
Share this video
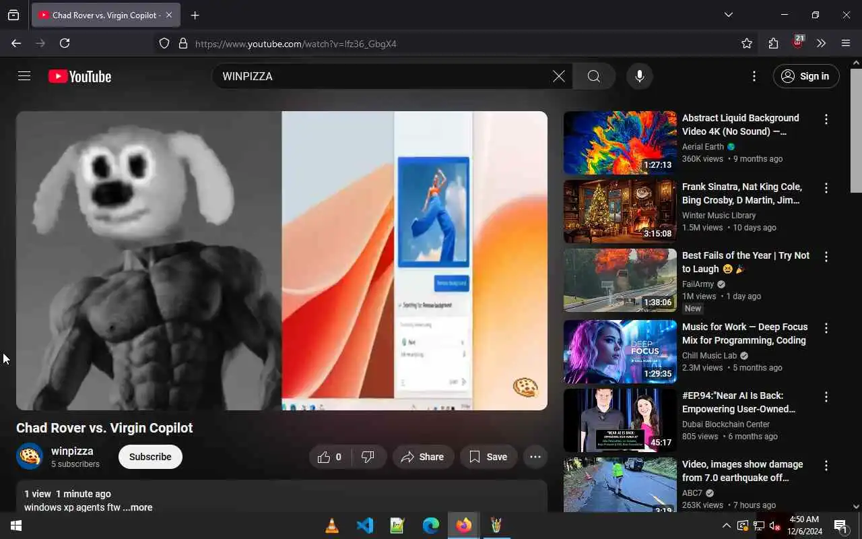click(x=423, y=457)
